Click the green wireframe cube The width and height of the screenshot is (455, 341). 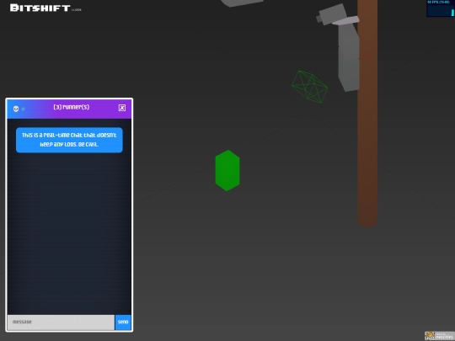(309, 87)
